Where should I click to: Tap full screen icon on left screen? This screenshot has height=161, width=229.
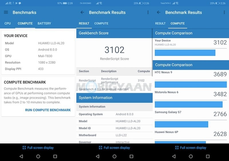coord(24,148)
